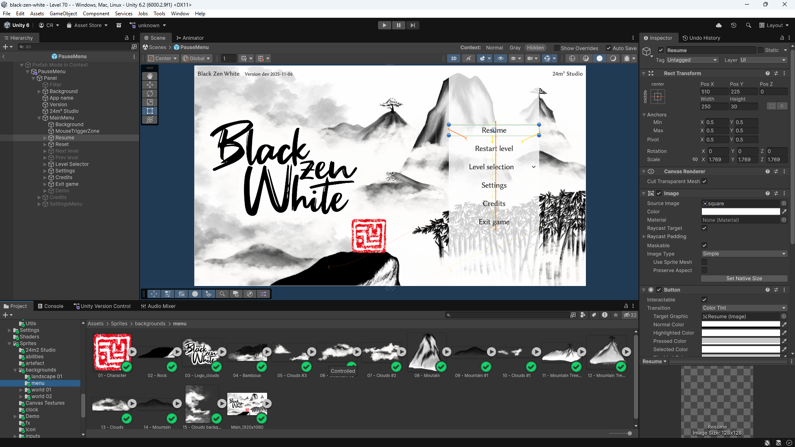Open the Undo History clock icon in toolbar

(734, 25)
